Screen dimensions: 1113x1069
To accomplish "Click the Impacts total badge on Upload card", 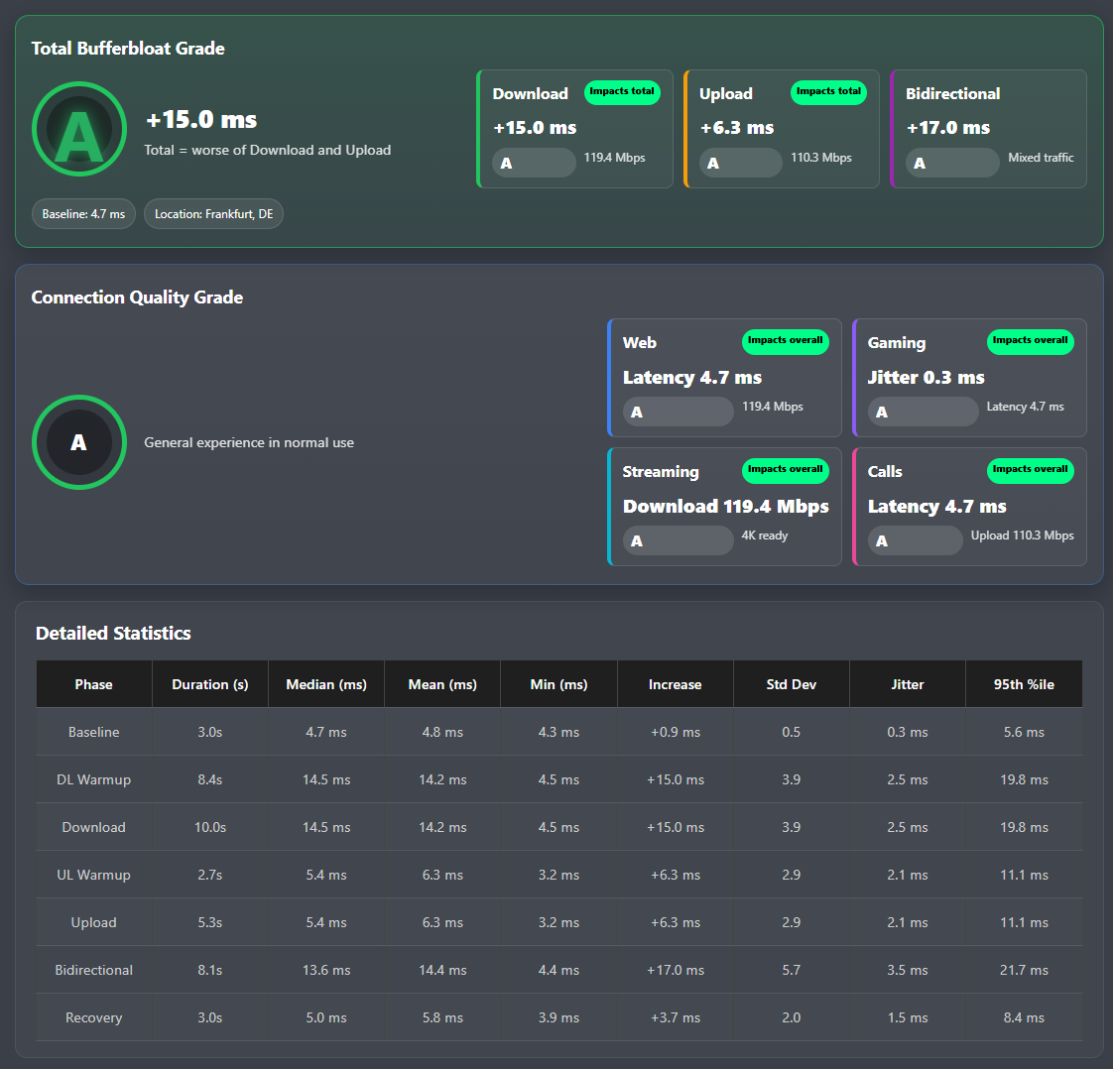I will pyautogui.click(x=828, y=91).
